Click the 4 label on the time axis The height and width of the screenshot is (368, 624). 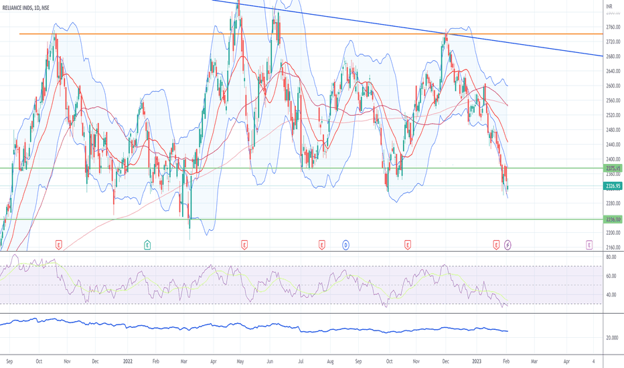click(x=593, y=361)
